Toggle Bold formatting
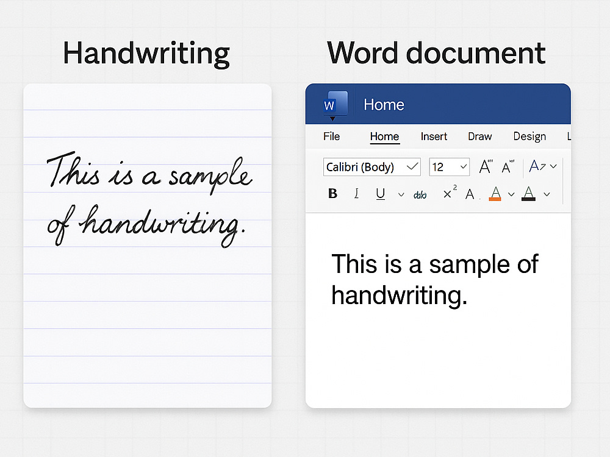 pos(332,193)
